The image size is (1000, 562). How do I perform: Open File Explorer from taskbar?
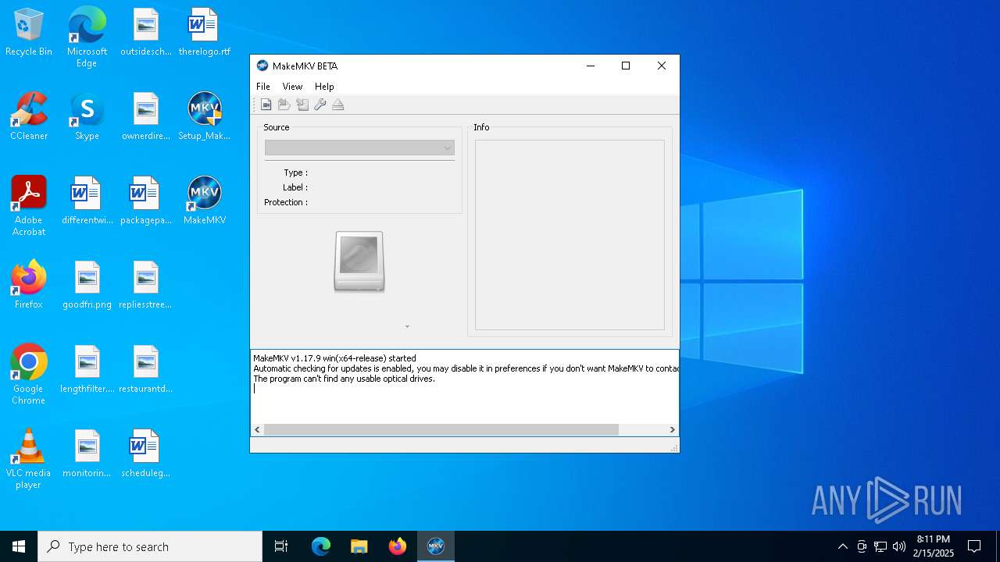point(359,546)
